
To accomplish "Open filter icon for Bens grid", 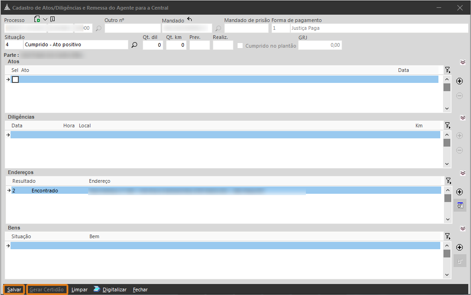I will point(448,236).
